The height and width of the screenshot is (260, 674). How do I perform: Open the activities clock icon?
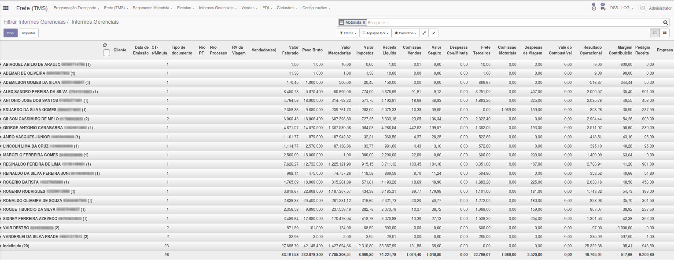[x=593, y=7]
